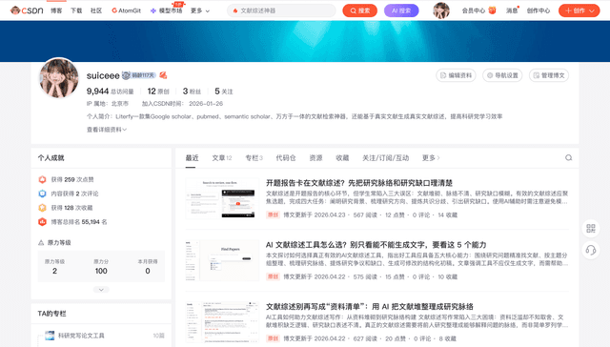
Task: Open the 模型市场 navigation item
Action: click(x=167, y=10)
